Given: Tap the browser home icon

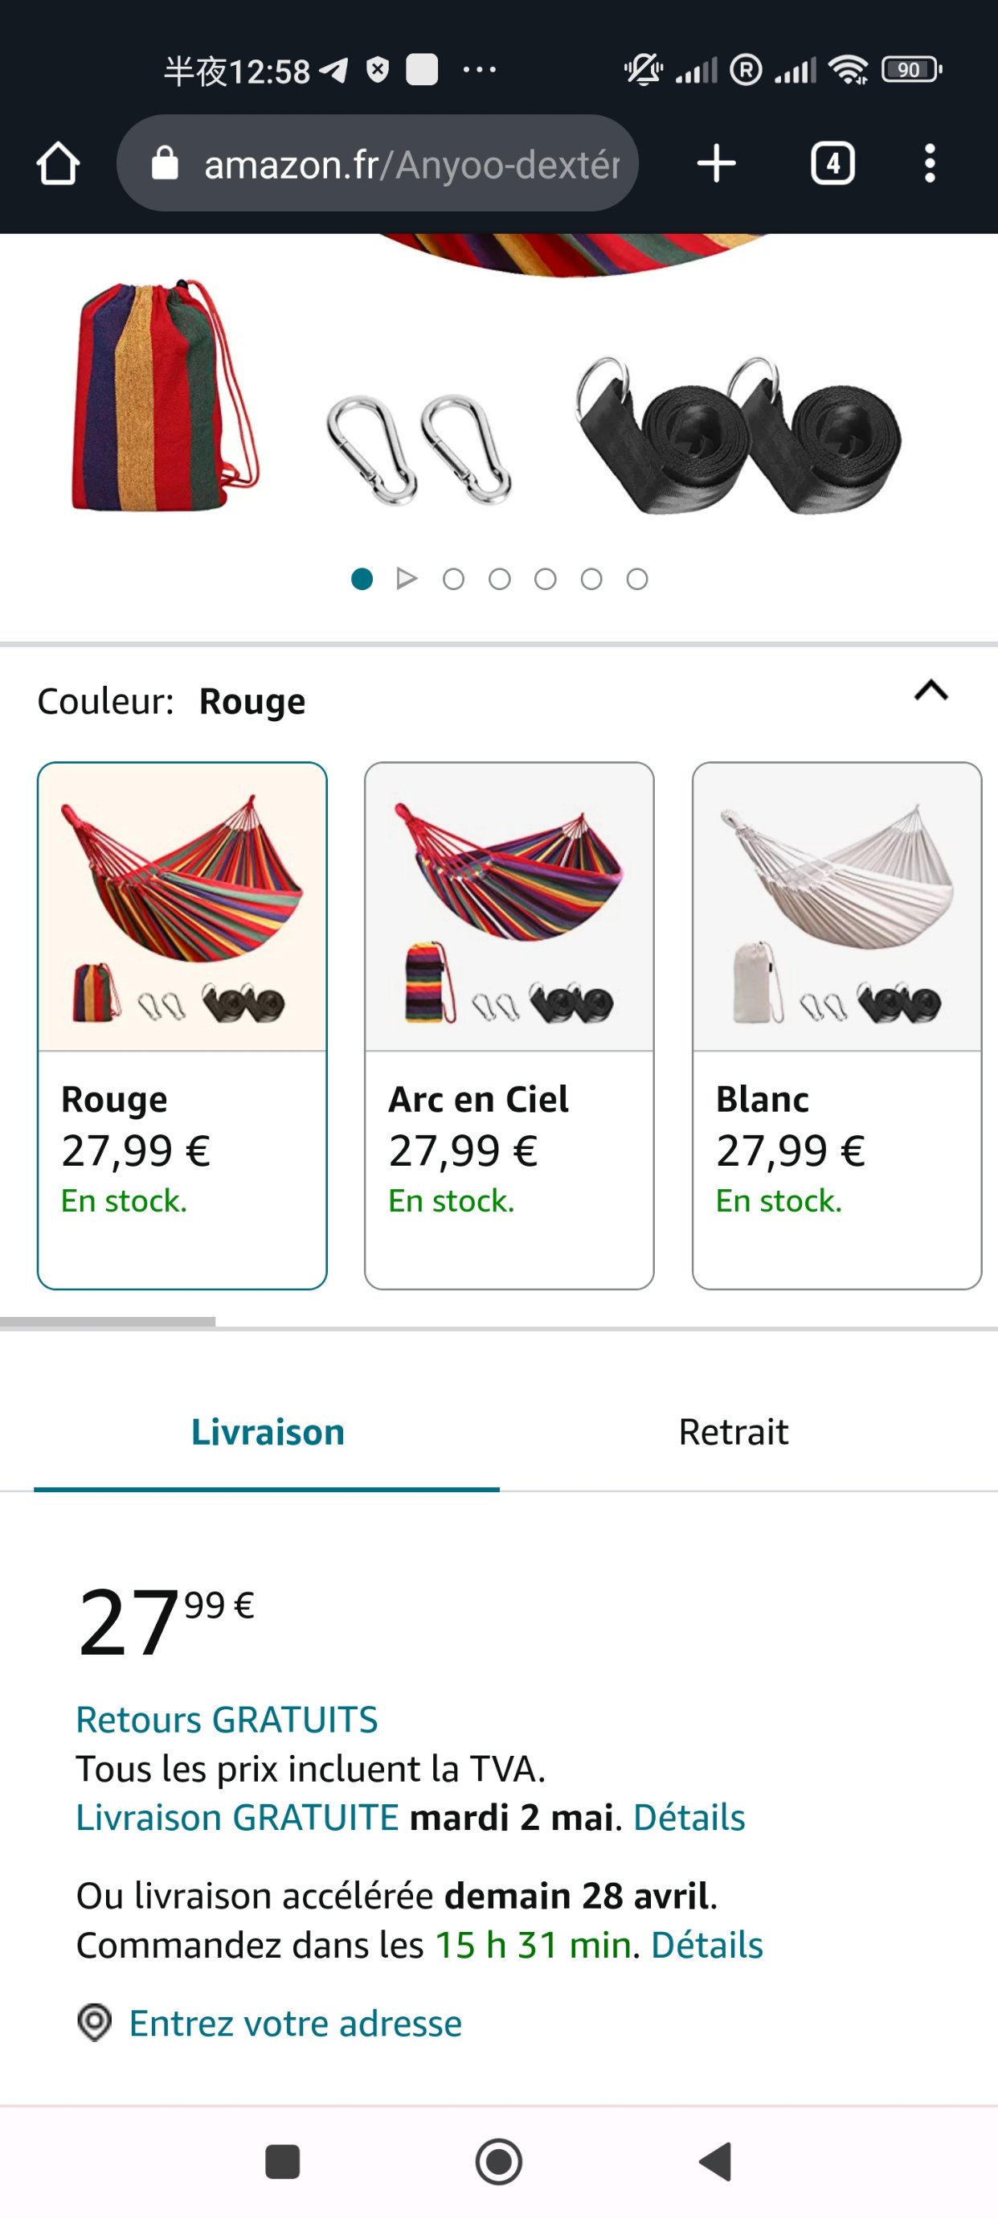Looking at the screenshot, I should 58,164.
